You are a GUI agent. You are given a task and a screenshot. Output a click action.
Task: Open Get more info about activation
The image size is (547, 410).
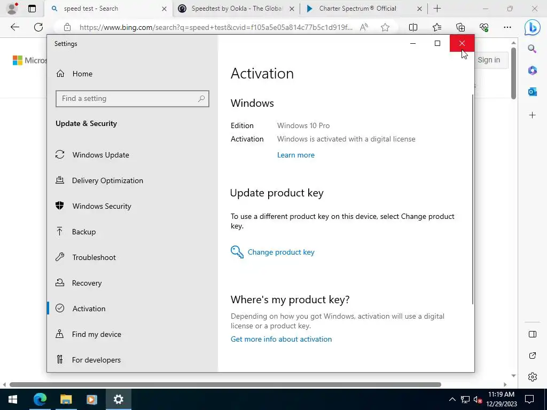(281, 339)
